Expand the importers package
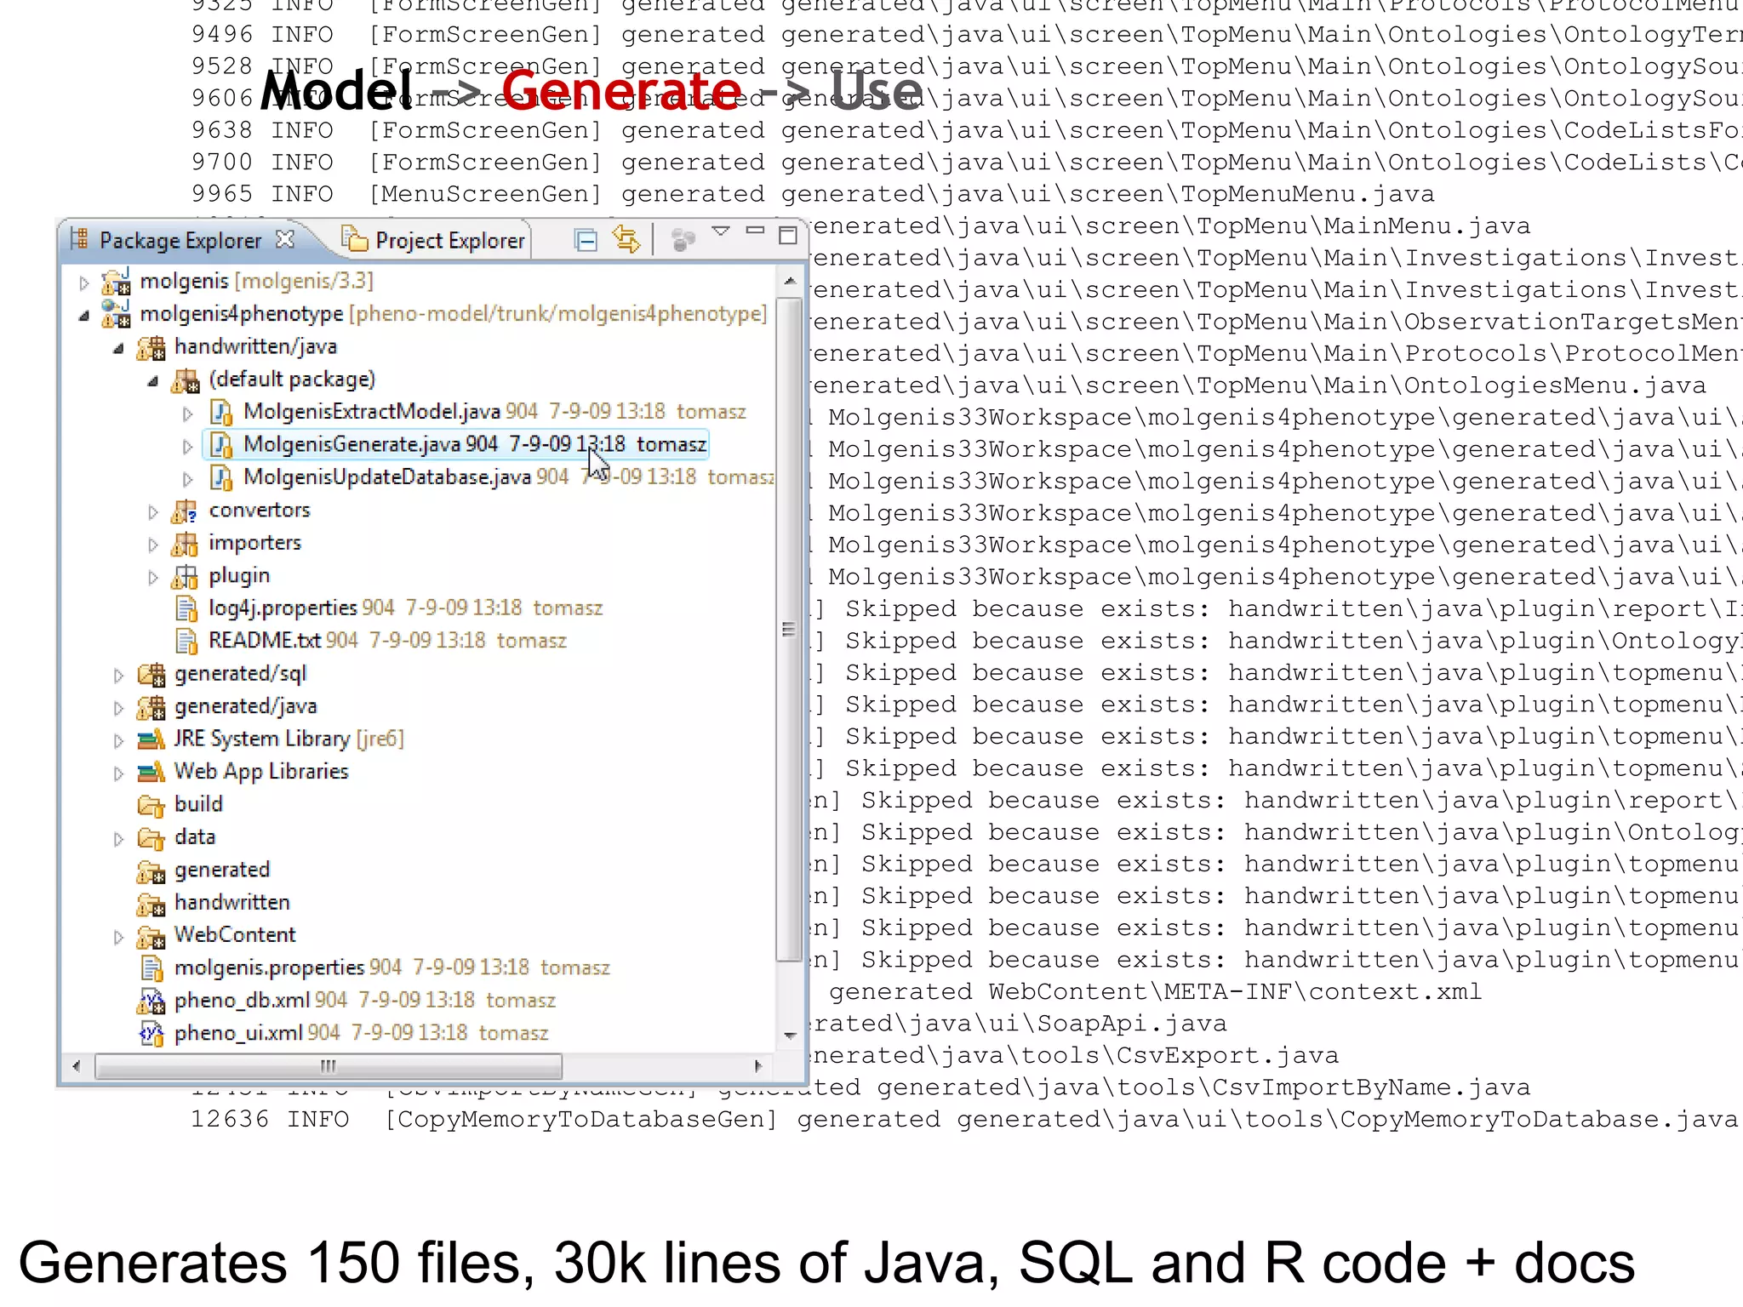The width and height of the screenshot is (1743, 1307). pos(153,545)
